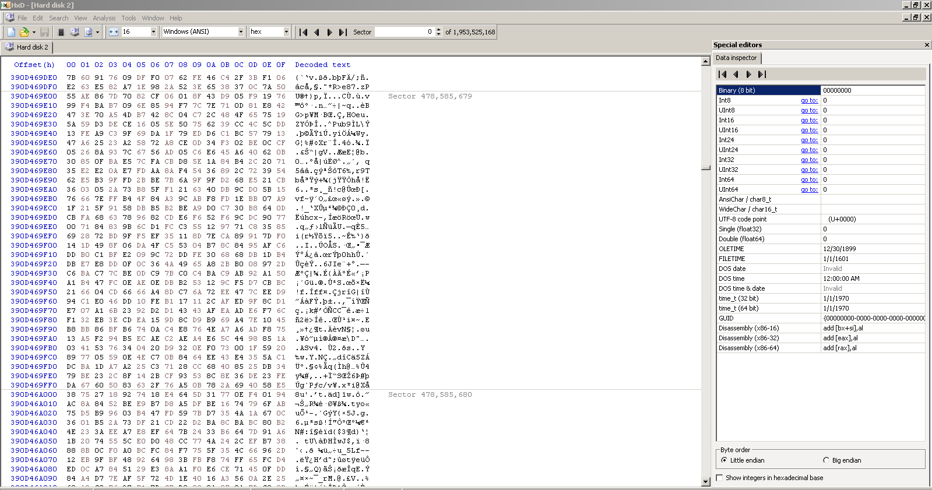Click offset row 390D46A000
Viewport: 932px width, 490px height.
click(34, 394)
